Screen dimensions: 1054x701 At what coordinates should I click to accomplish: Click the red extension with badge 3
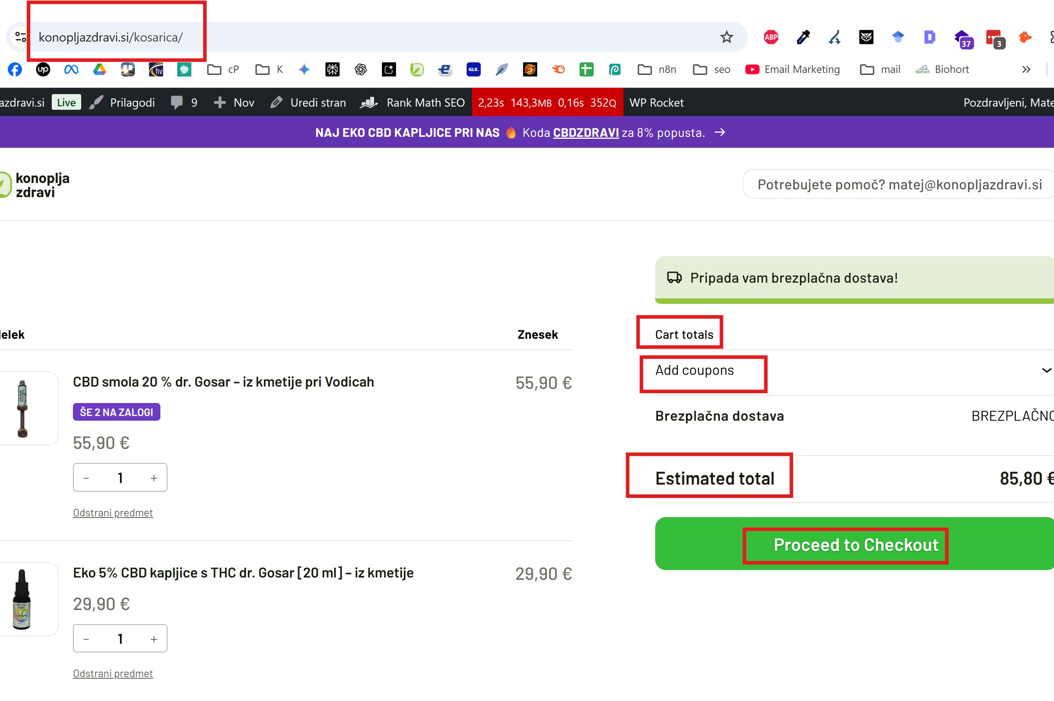pyautogui.click(x=995, y=39)
